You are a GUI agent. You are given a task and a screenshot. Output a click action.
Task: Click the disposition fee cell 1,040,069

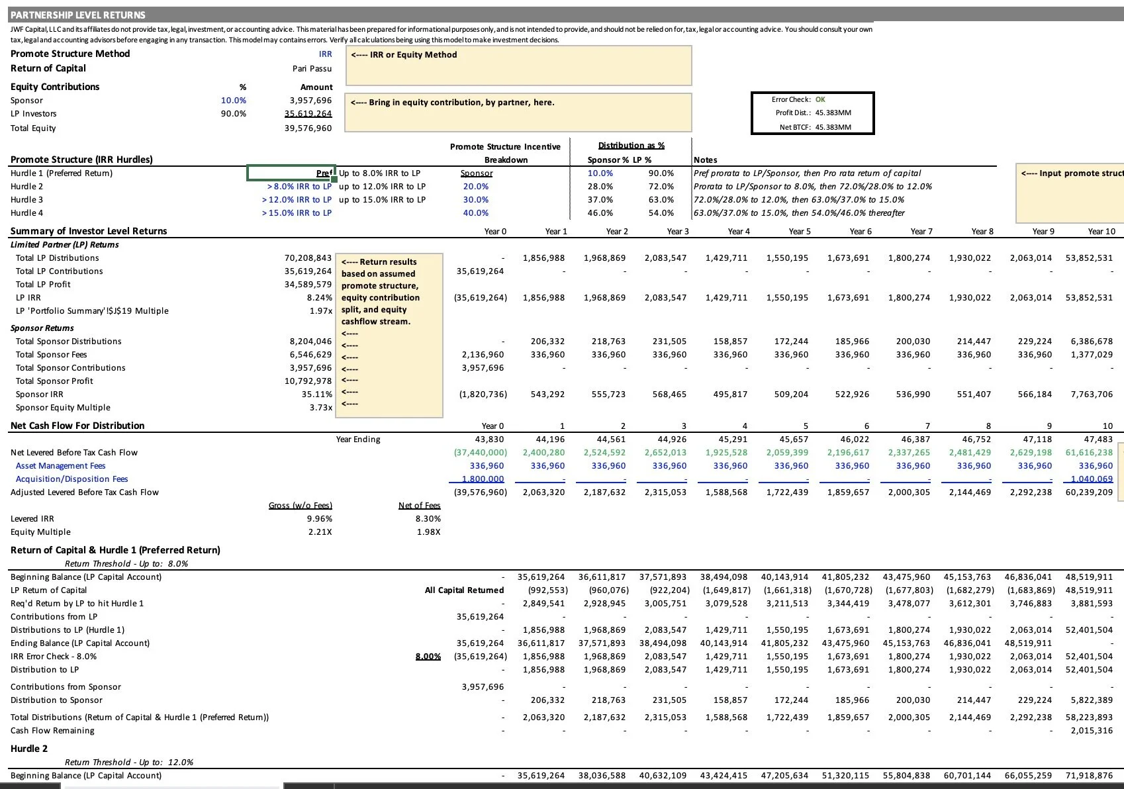point(1092,479)
